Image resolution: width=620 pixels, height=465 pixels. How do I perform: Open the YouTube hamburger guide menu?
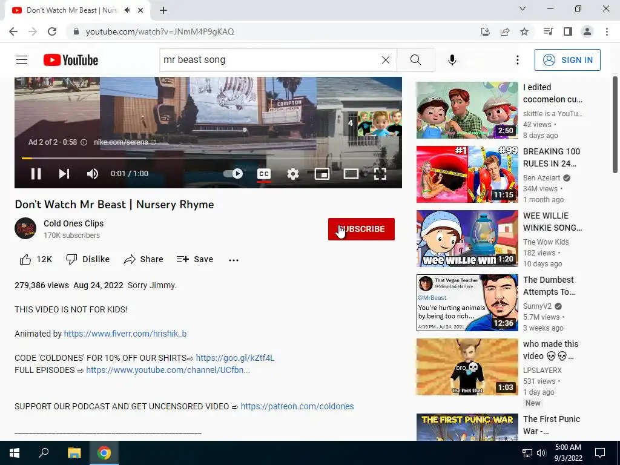22,60
